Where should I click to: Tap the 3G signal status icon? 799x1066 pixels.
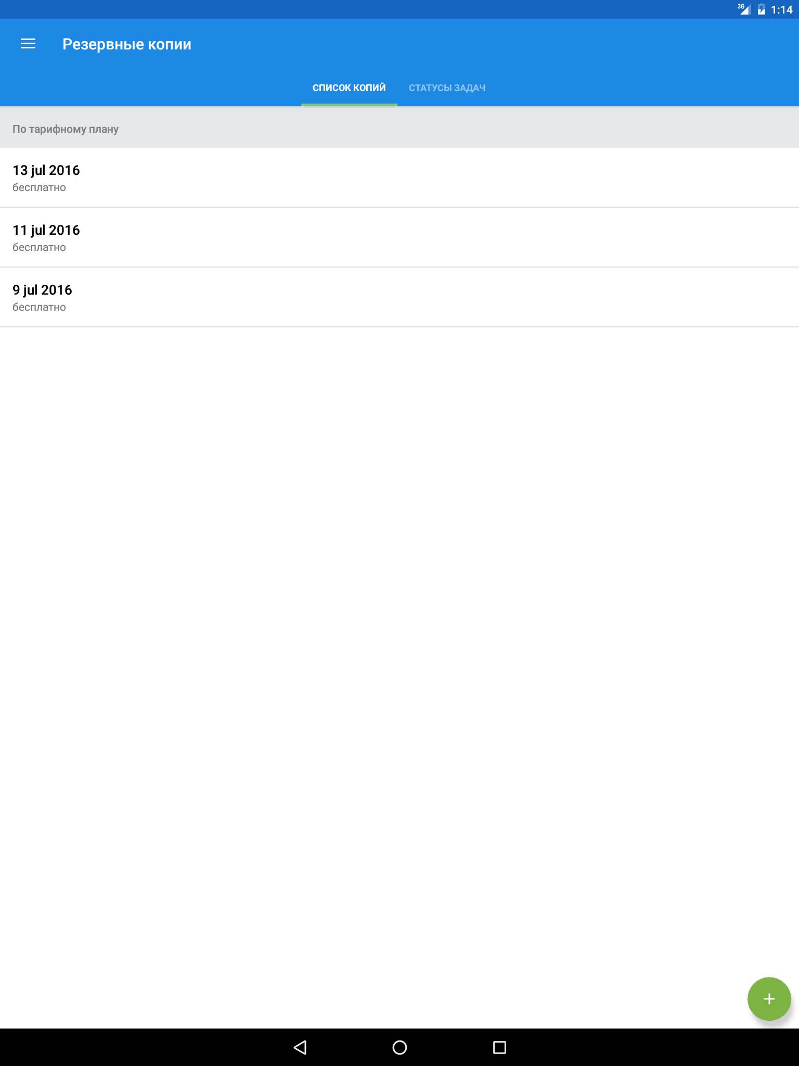pos(744,9)
